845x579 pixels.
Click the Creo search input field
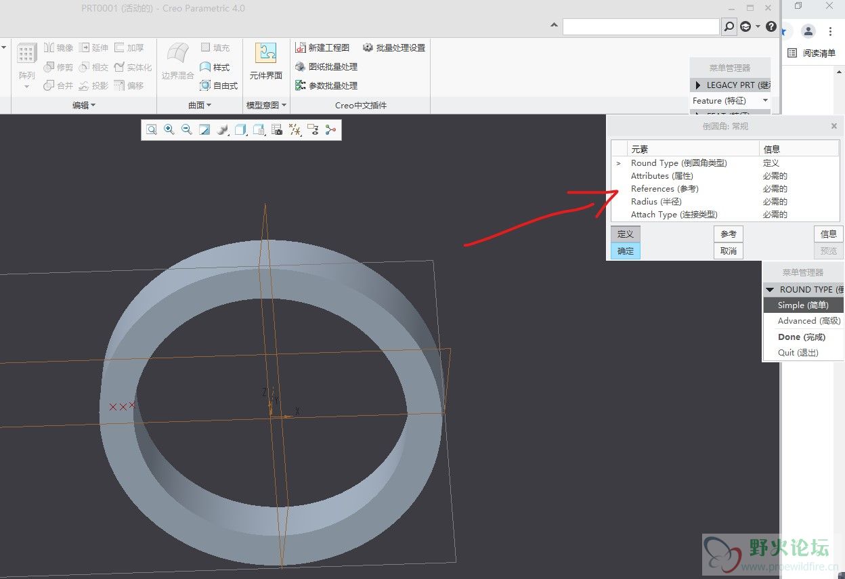click(641, 26)
